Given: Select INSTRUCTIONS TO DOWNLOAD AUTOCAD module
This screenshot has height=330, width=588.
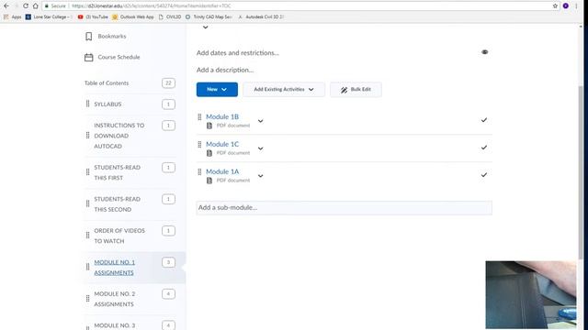Looking at the screenshot, I should (119, 136).
